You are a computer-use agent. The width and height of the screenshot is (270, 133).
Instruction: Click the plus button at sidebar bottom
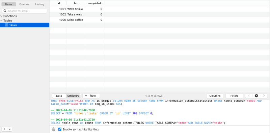4,129
